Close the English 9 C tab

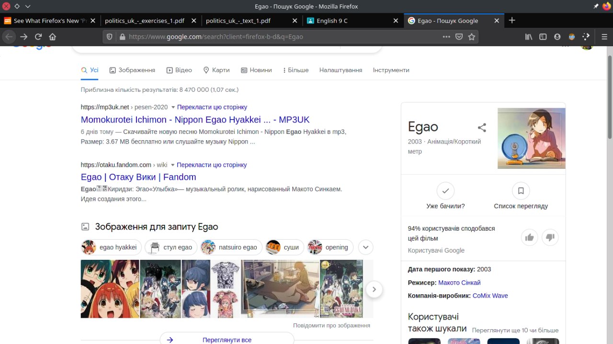point(396,21)
